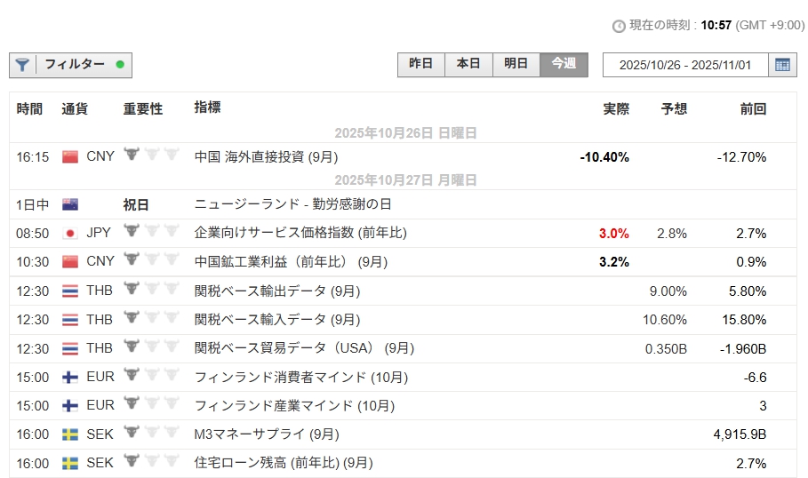Open the calendar date picker icon
This screenshot has height=478, width=808.
(782, 65)
